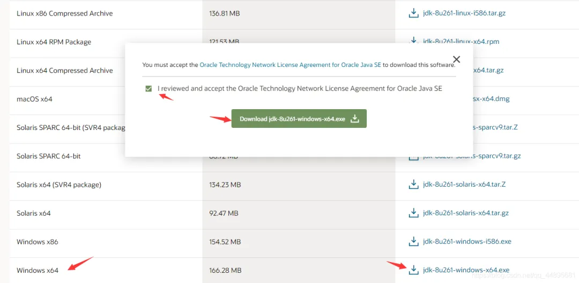Close the license agreement dialog
This screenshot has height=283, width=579.
click(456, 59)
